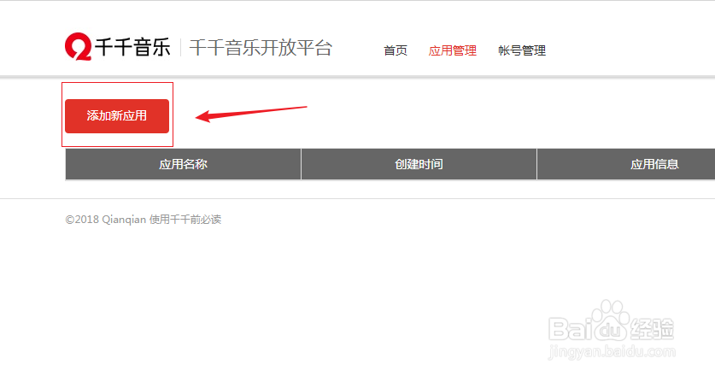The image size is (715, 376).
Task: Click the vertical divider beside the logo
Action: pyautogui.click(x=180, y=48)
